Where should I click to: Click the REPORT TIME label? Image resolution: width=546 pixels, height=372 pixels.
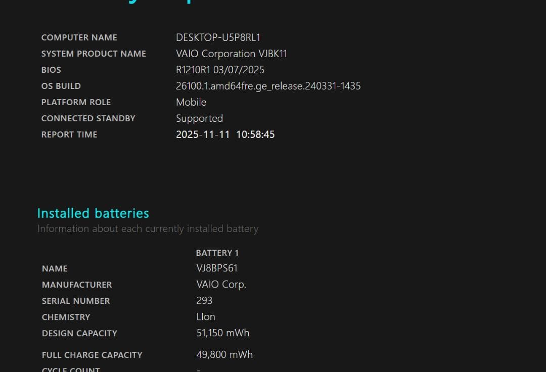pos(69,134)
